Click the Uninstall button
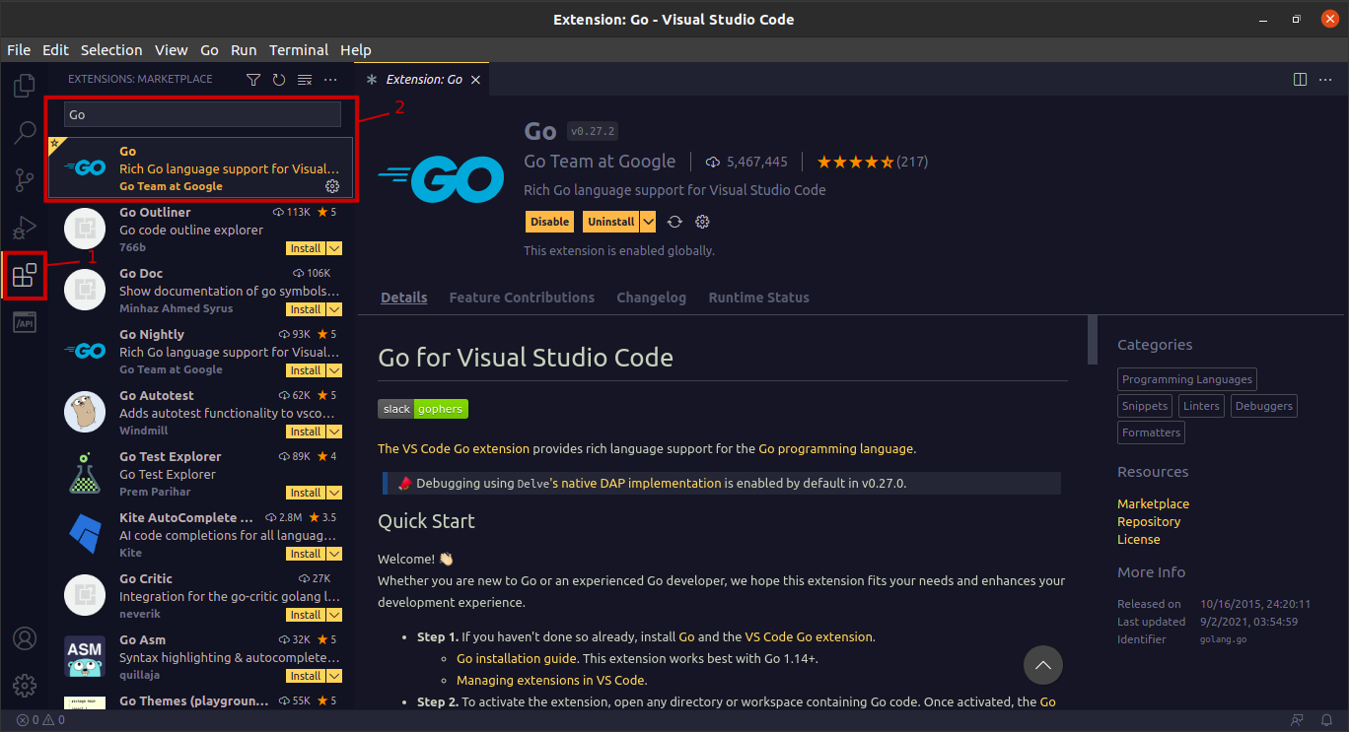Viewport: 1349px width, 732px height. pos(611,222)
